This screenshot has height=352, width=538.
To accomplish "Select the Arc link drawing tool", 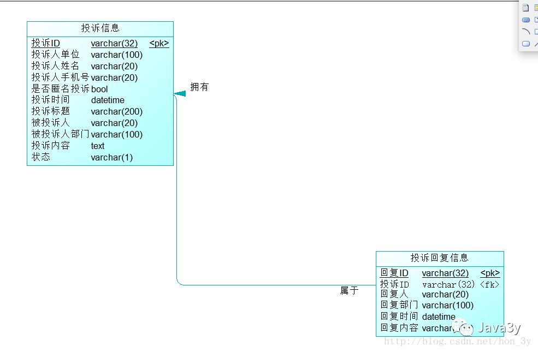I will point(525,31).
